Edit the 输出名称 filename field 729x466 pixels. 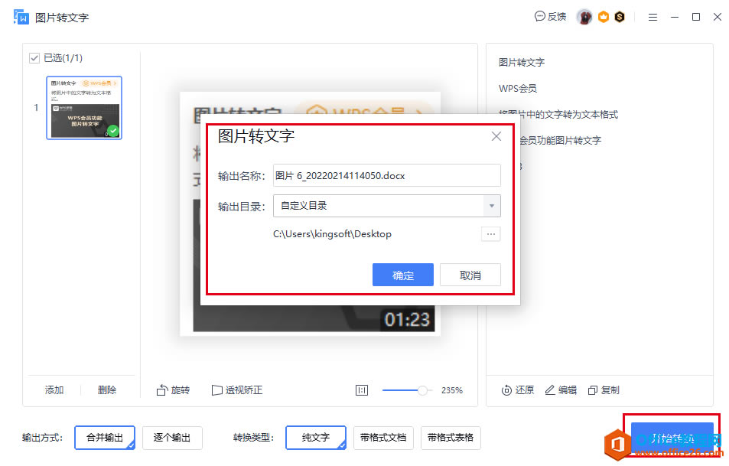pos(387,176)
